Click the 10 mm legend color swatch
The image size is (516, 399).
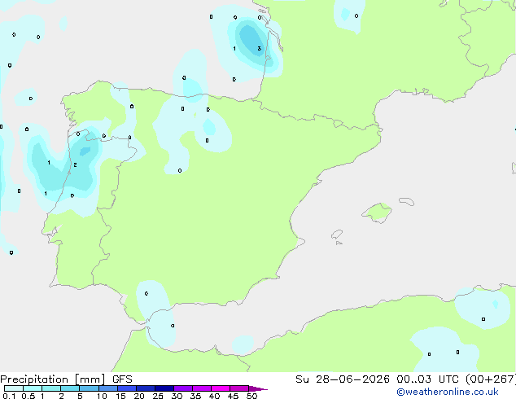click(x=107, y=388)
